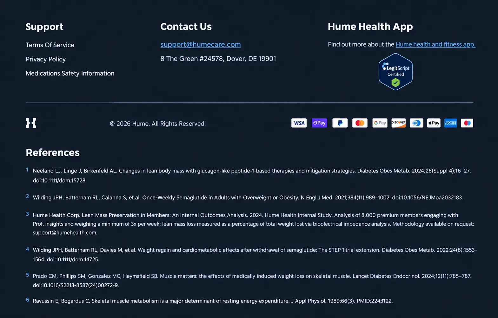Click the 'Support' heading

point(44,27)
